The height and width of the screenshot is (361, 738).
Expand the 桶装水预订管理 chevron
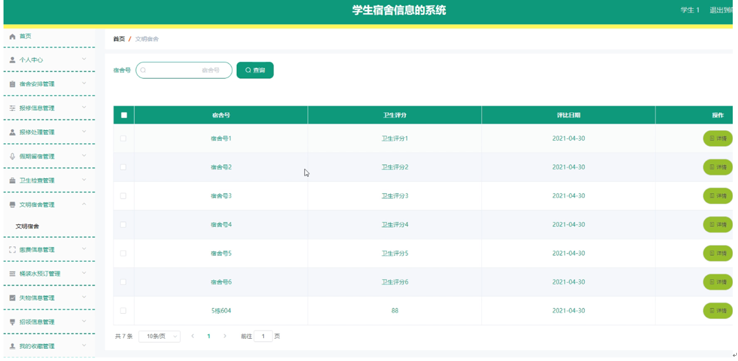point(84,273)
